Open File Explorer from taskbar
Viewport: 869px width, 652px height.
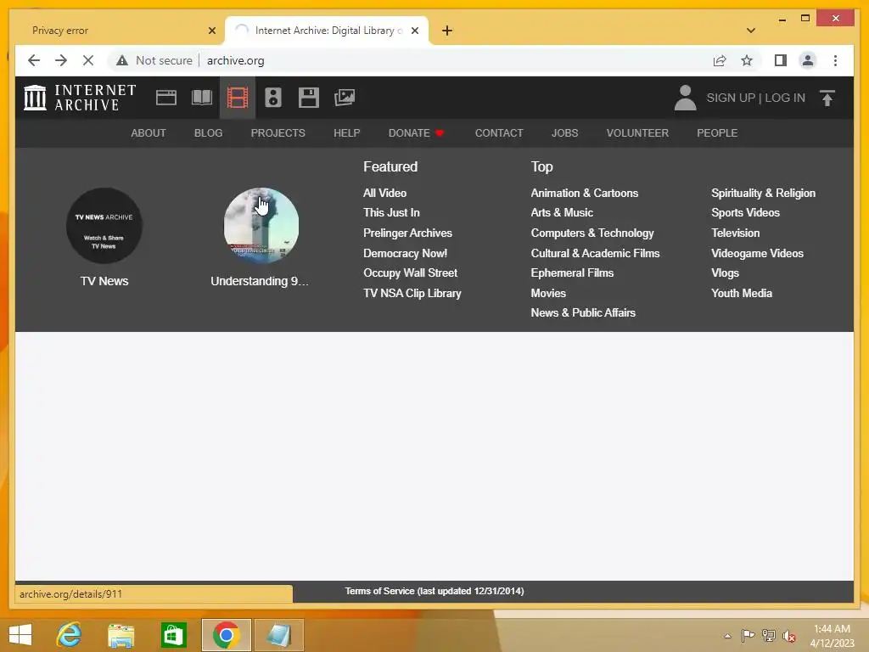(121, 635)
